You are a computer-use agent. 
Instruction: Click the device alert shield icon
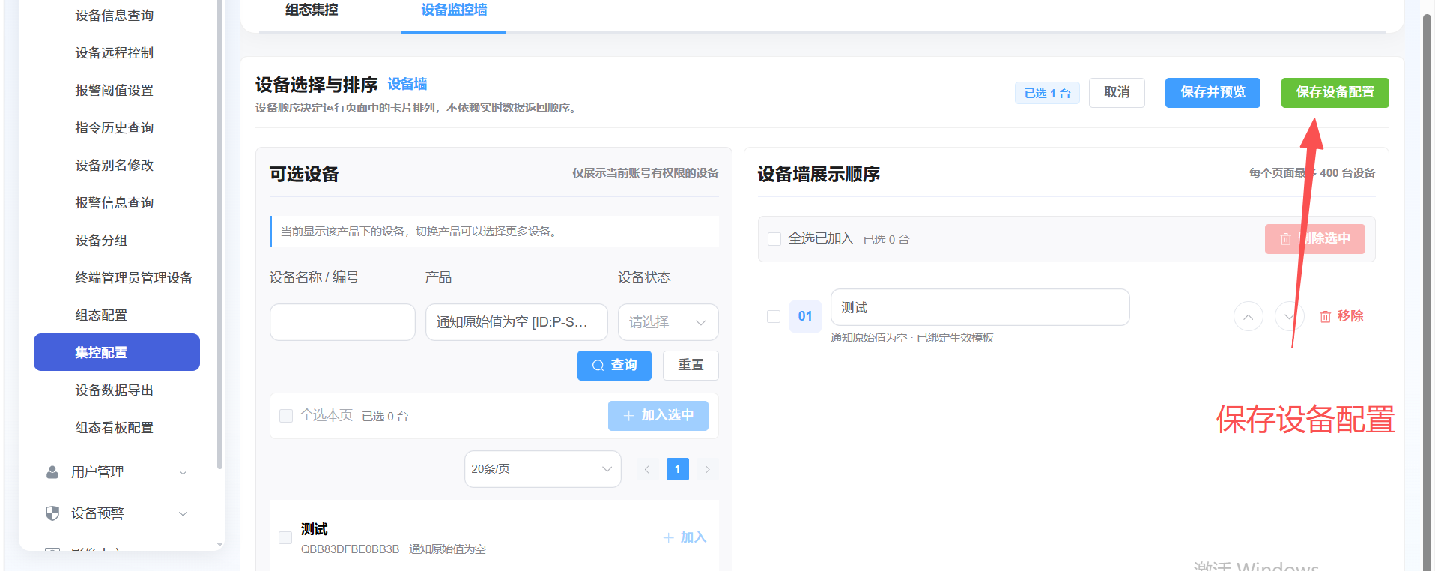click(x=52, y=513)
